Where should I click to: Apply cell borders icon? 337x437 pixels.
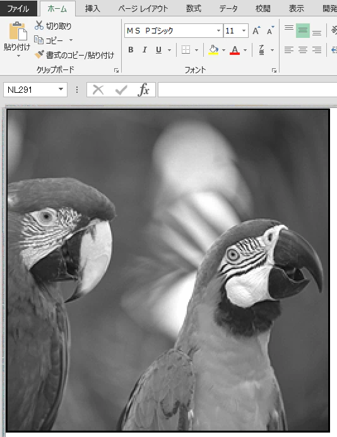186,50
